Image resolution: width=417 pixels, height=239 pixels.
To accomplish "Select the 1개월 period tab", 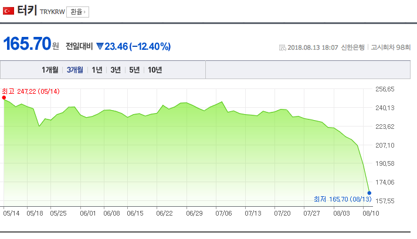I will pos(50,70).
